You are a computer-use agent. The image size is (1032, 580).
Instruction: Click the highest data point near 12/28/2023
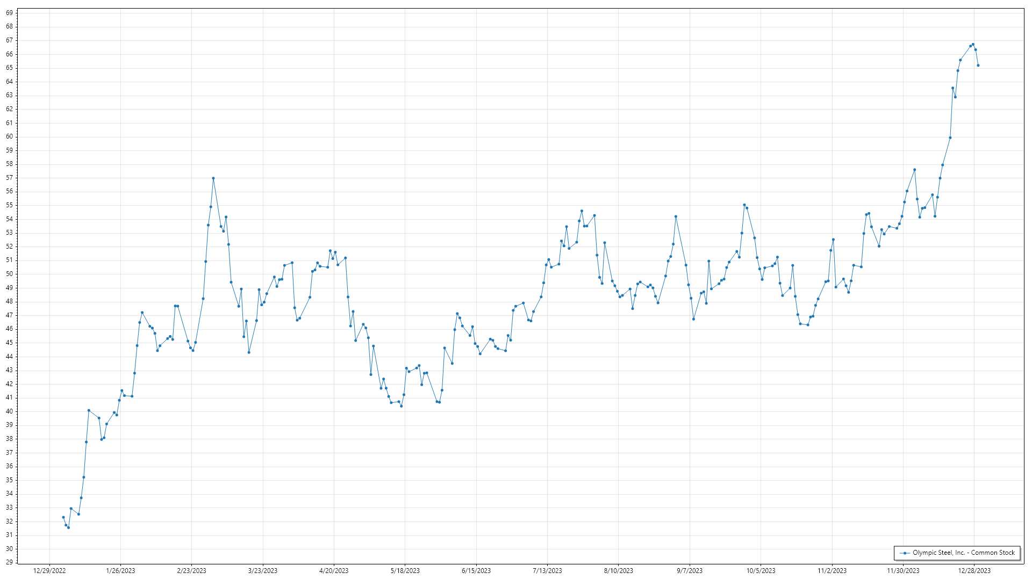pos(973,45)
